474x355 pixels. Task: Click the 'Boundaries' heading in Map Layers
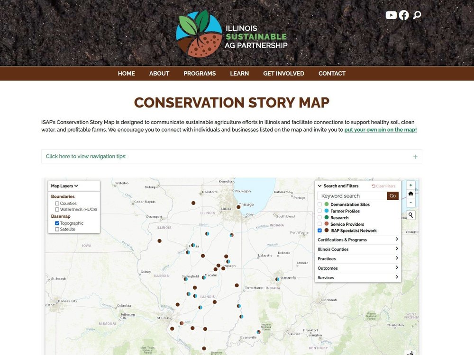pyautogui.click(x=63, y=196)
